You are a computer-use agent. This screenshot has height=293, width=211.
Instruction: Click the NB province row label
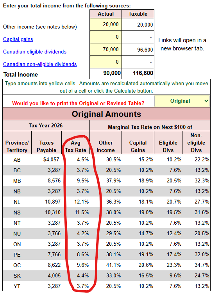17,191
